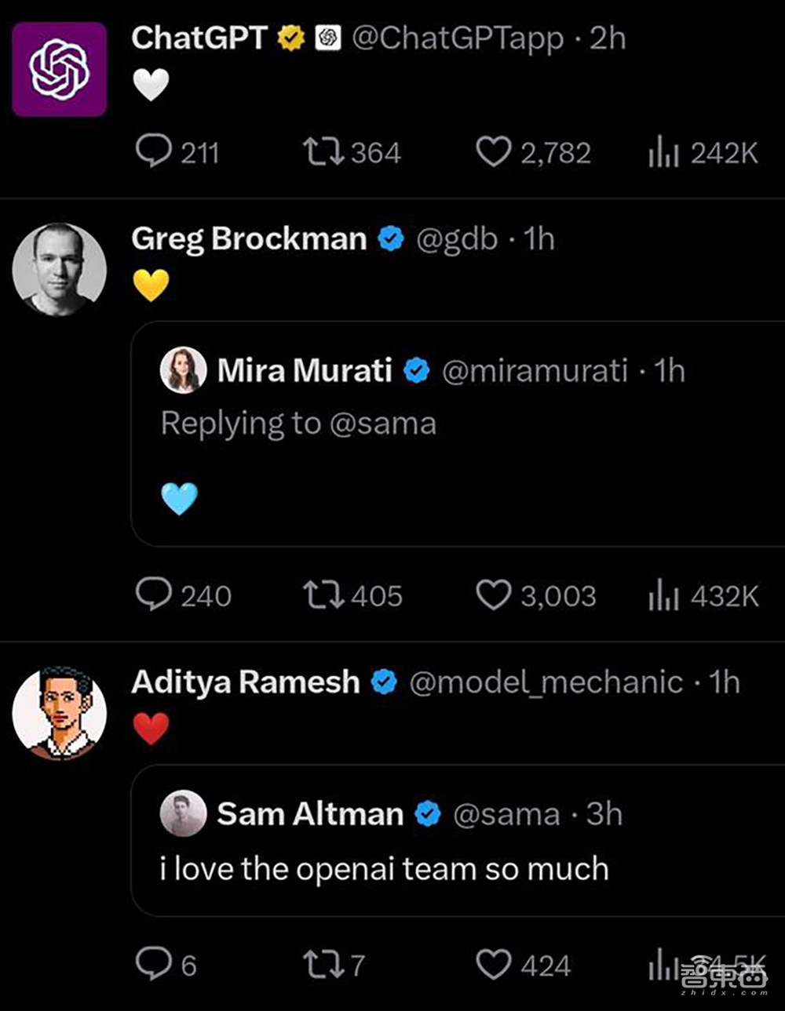Like the ChatGPT tweet
785x1011 pixels.
coord(493,152)
